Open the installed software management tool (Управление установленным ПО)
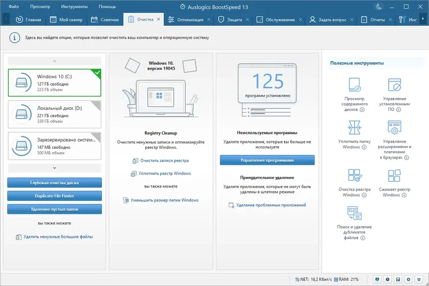Image resolution: width=429 pixels, height=286 pixels. pyautogui.click(x=394, y=94)
